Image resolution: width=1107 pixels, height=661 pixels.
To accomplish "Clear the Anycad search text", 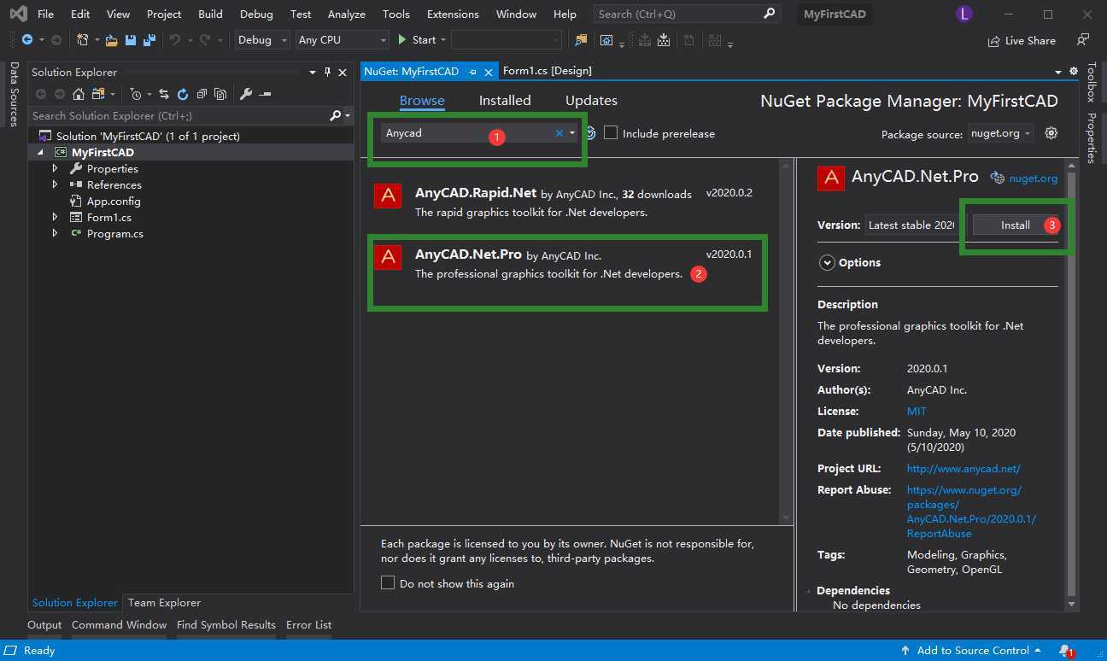I will pyautogui.click(x=559, y=132).
